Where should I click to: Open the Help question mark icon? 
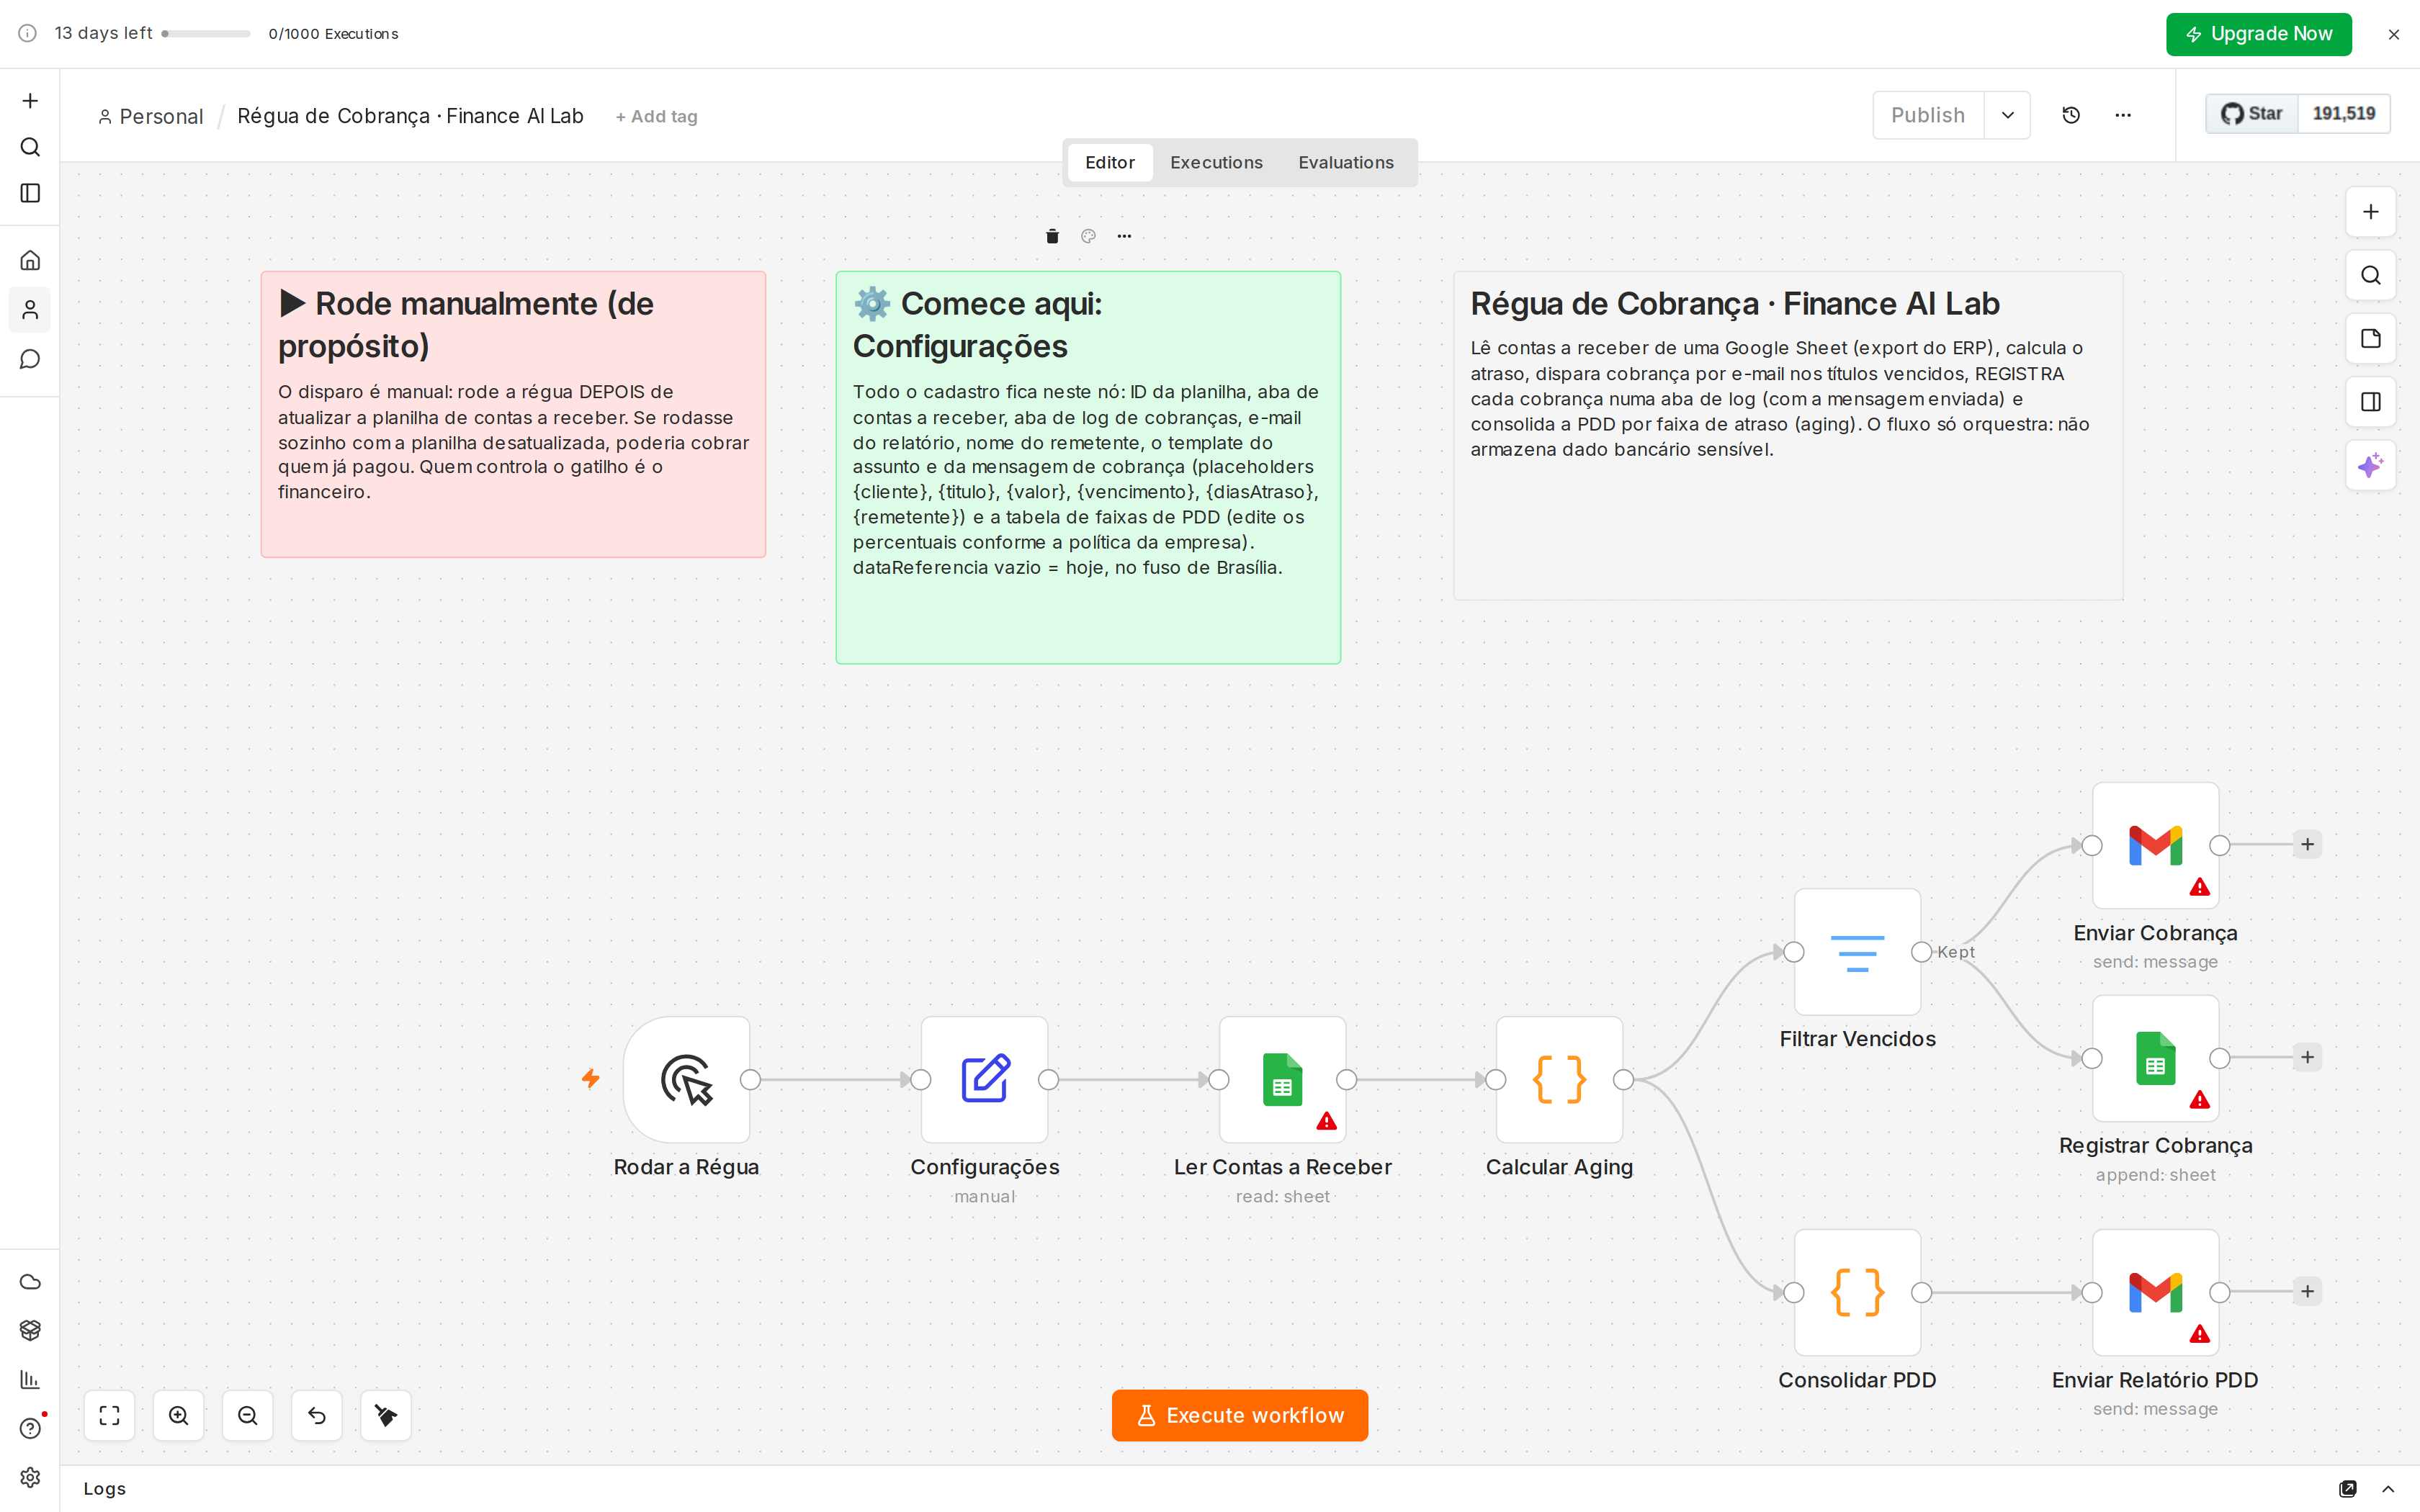[30, 1428]
